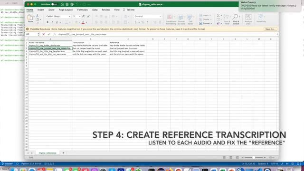Screen dimensions: 304x171
Task: Confirm formula bar entry with checkmark
Action: point(49,34)
